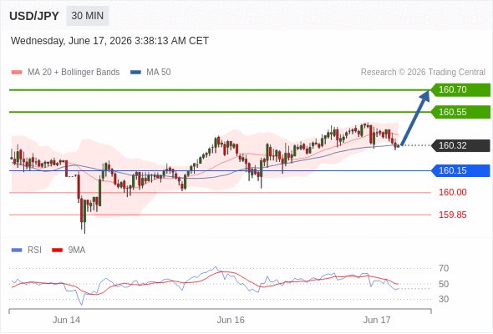Click the 160.70 resistance price tag
Viewport: 493px width, 334px height.
coord(460,89)
